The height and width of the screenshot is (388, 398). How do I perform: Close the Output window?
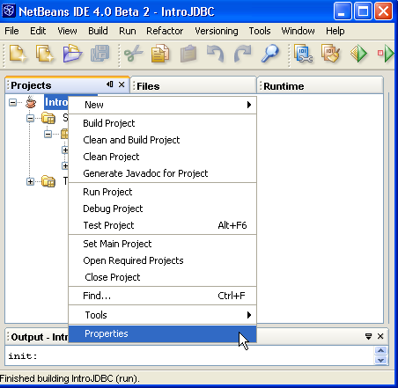tap(380, 336)
